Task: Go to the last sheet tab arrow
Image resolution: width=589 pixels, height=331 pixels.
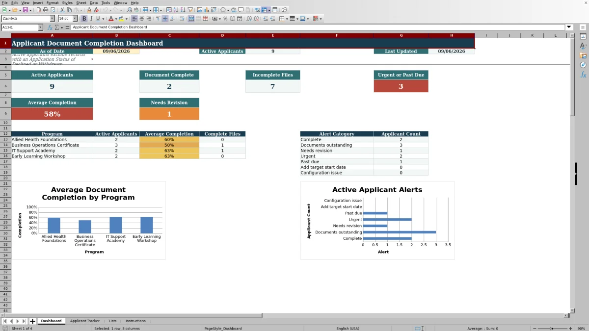Action: tap(25, 321)
